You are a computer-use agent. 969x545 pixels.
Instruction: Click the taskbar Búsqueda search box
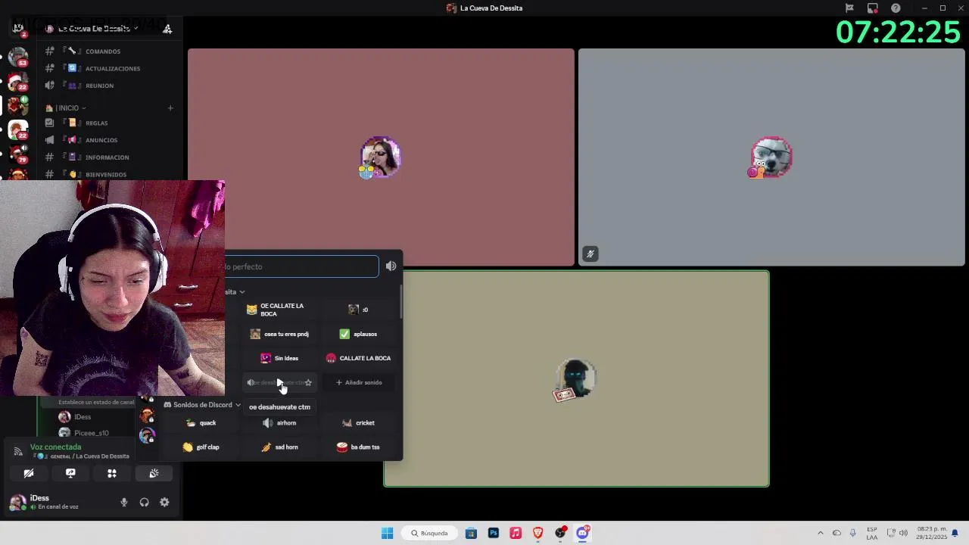pyautogui.click(x=429, y=533)
